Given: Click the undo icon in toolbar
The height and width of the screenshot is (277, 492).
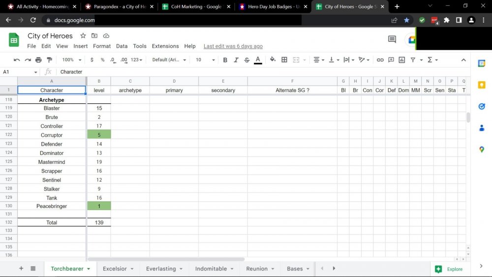Looking at the screenshot, I should pyautogui.click(x=17, y=60).
